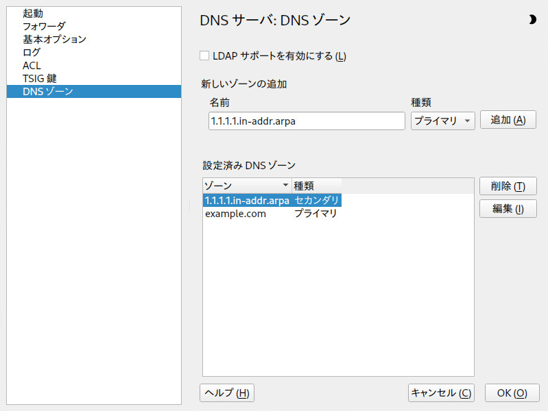The image size is (548, 411).
Task: Click the キャンセル (C) button
Action: [441, 393]
